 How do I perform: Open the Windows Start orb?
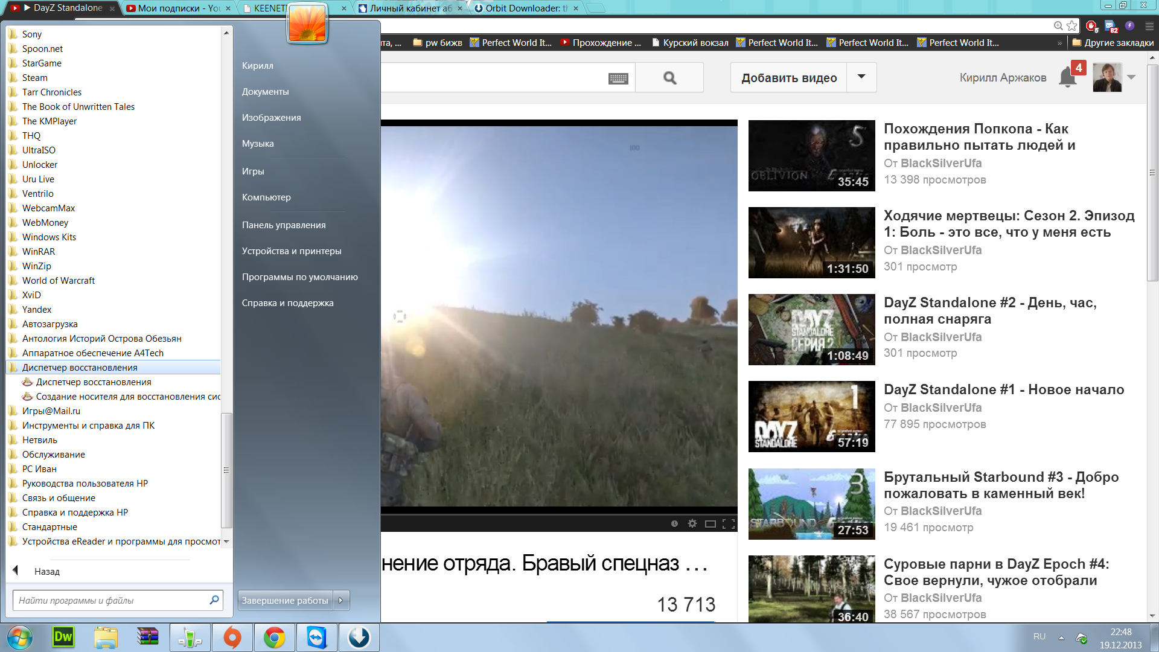coord(20,638)
